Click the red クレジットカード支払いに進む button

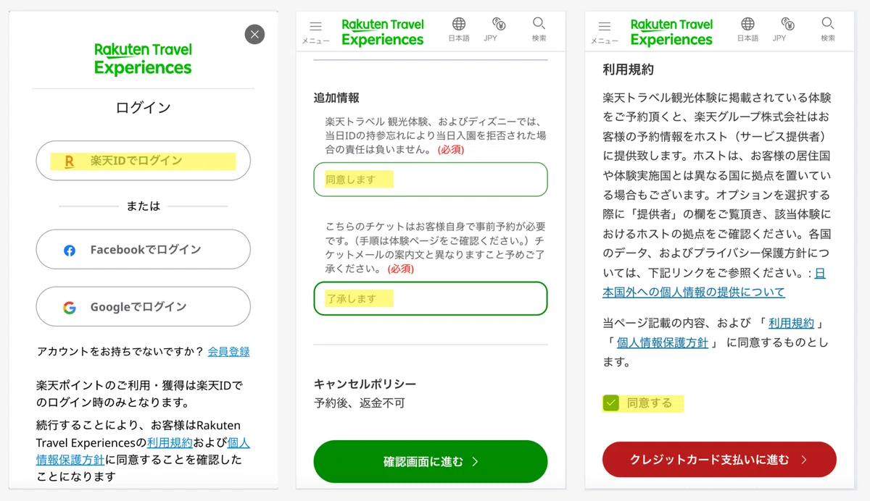point(719,460)
